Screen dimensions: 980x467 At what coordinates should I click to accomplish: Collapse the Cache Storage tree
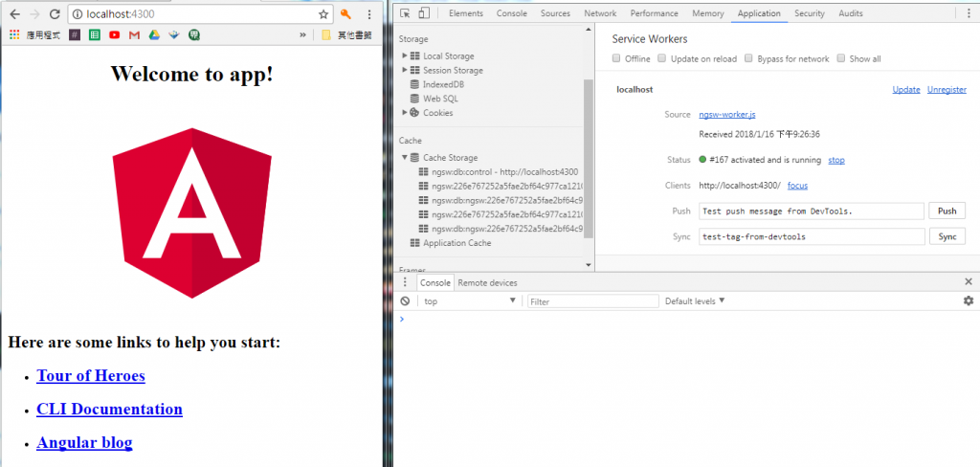tap(405, 158)
